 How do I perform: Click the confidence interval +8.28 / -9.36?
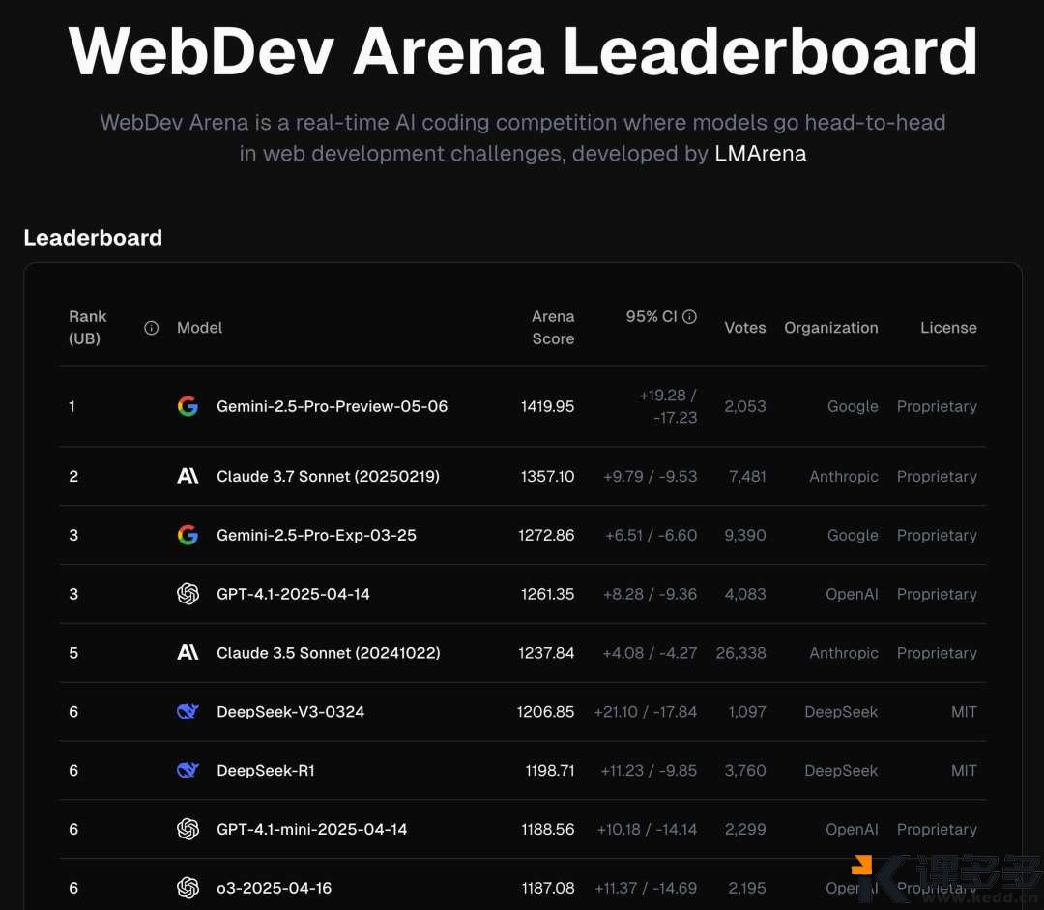650,594
